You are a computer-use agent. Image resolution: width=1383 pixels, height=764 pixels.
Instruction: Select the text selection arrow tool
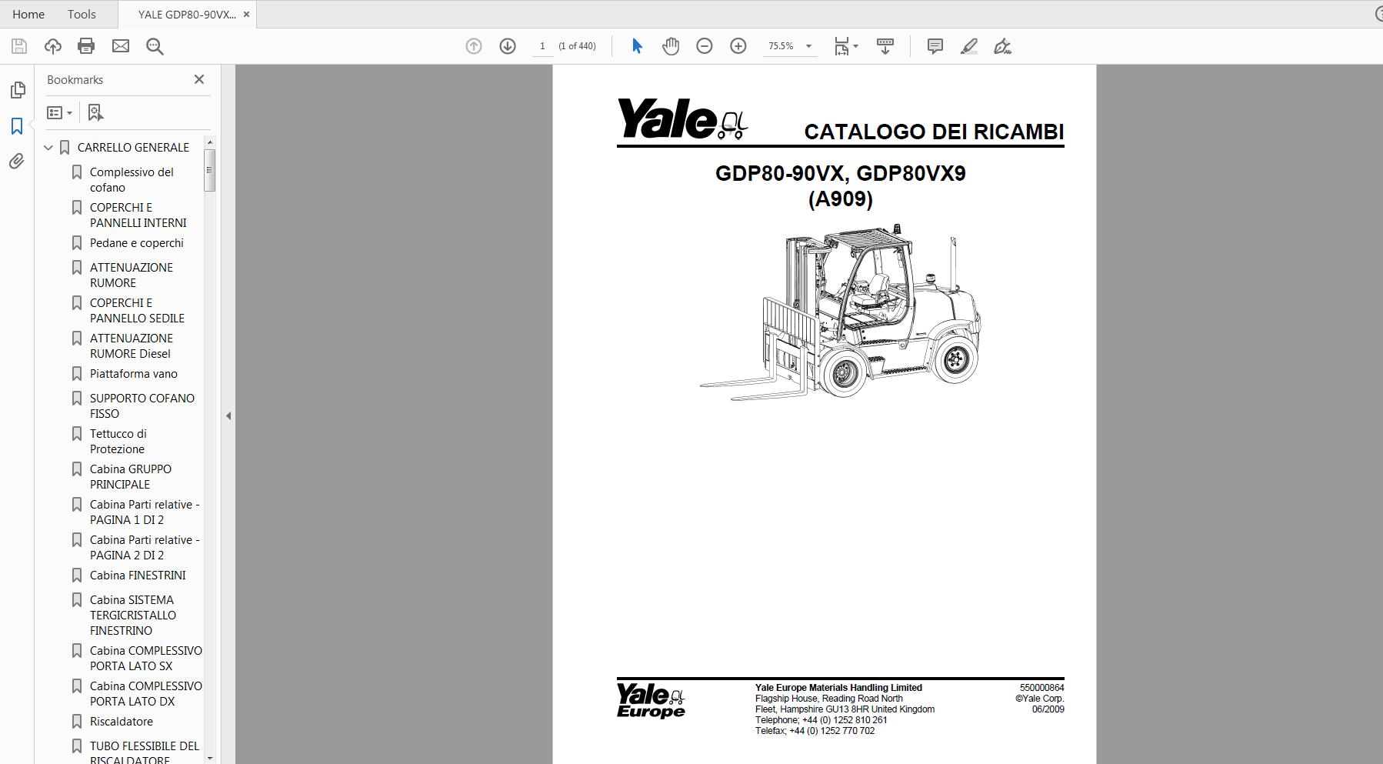[636, 46]
